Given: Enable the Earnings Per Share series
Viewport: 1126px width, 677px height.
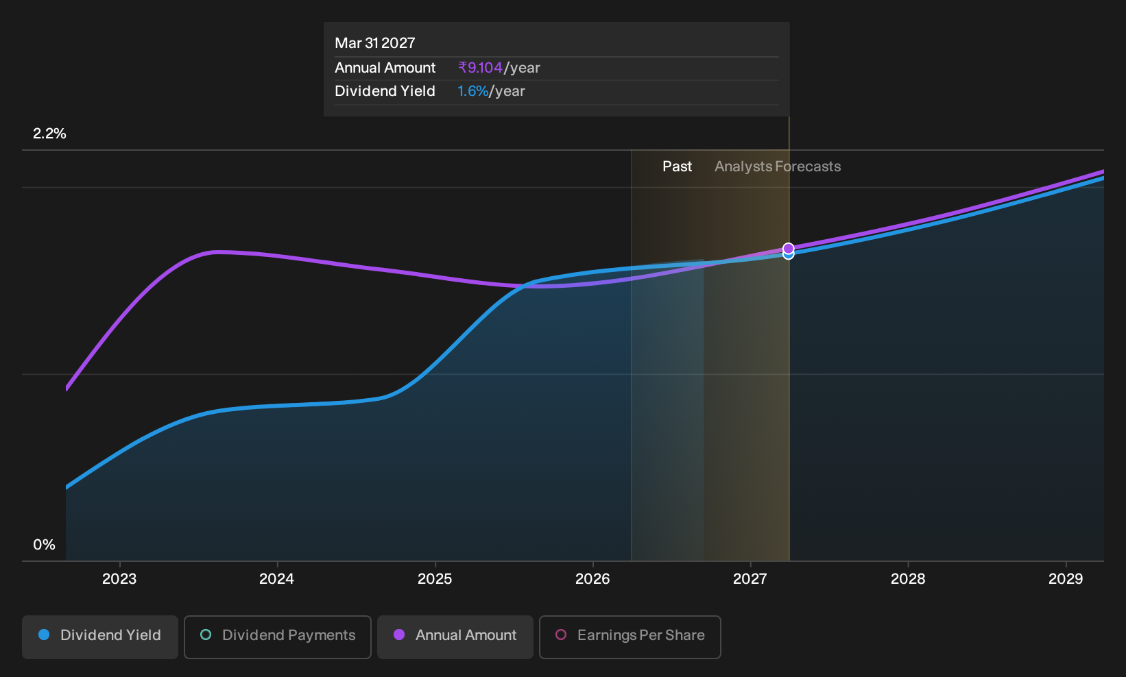Looking at the screenshot, I should click(x=630, y=637).
